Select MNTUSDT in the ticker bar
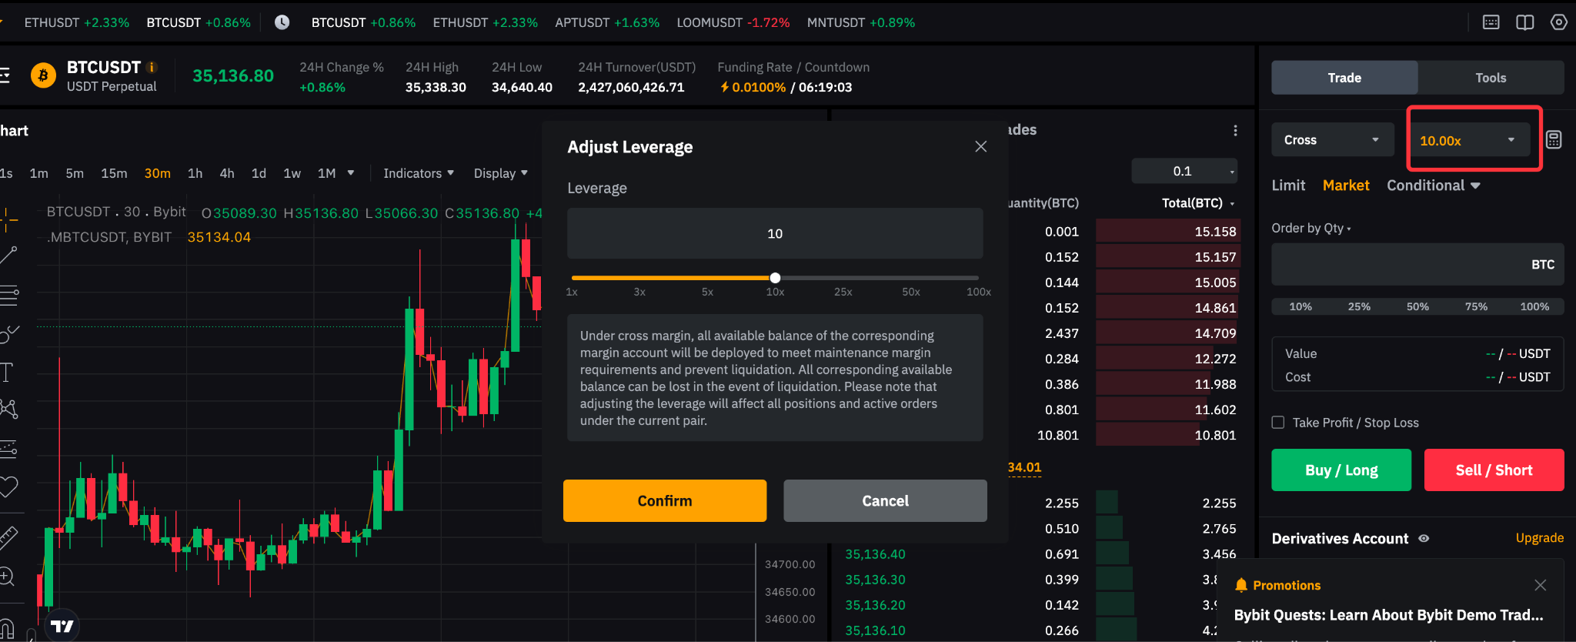The width and height of the screenshot is (1576, 642). click(x=861, y=22)
